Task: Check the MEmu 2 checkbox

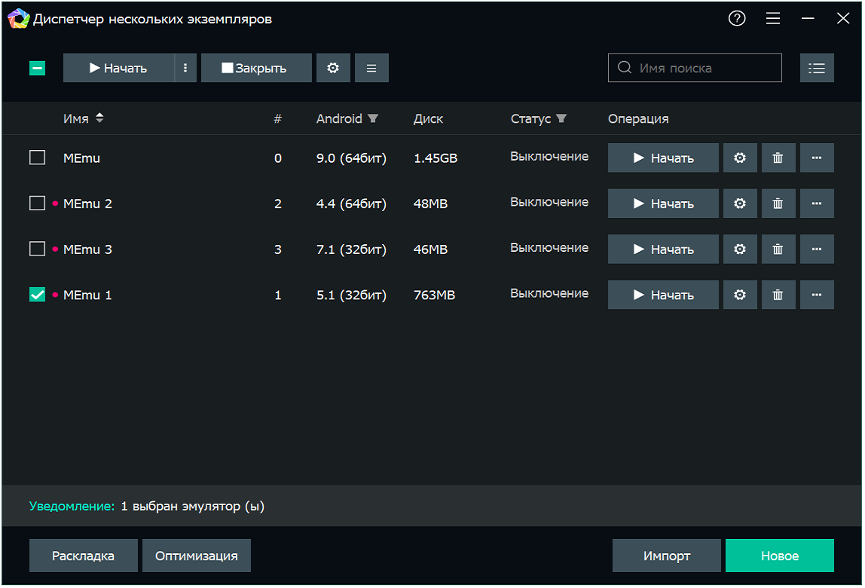Action: (37, 204)
